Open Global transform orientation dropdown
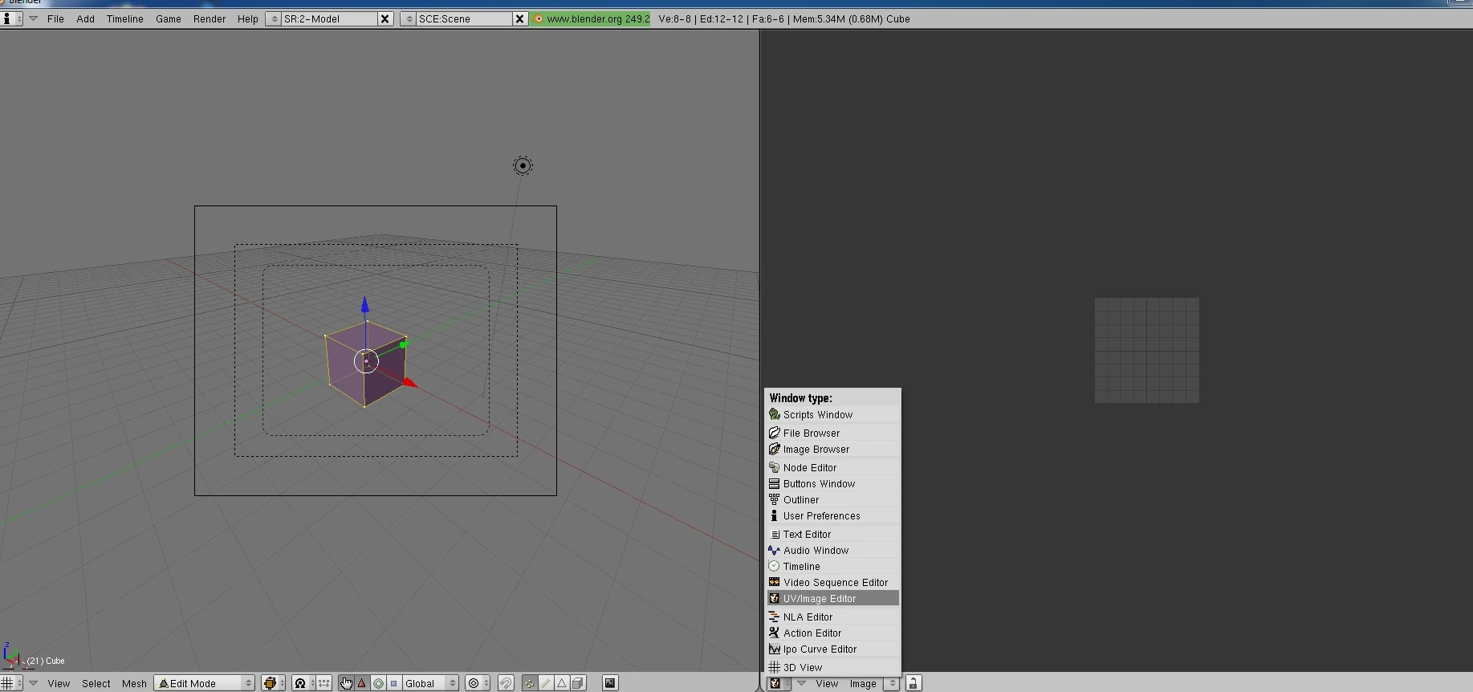Screen dimensions: 1473x692 click(x=429, y=683)
